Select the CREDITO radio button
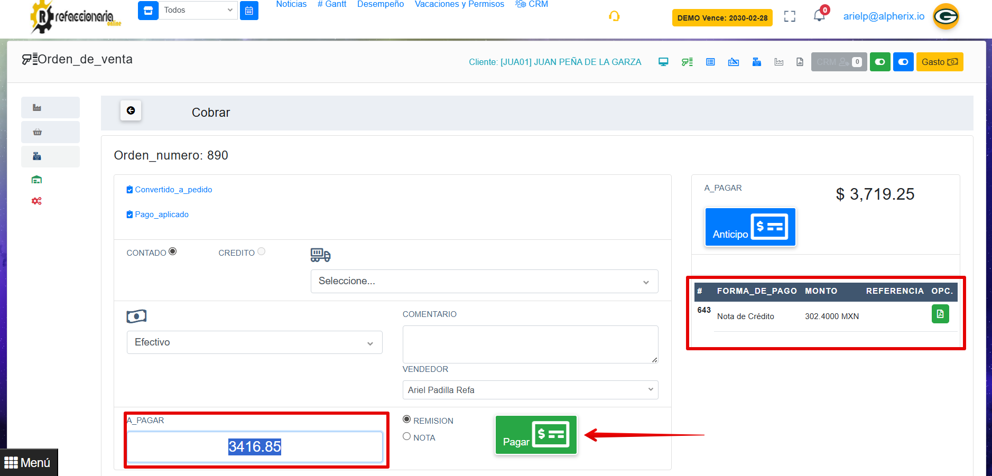Screen dimensions: 992x476 [261, 251]
